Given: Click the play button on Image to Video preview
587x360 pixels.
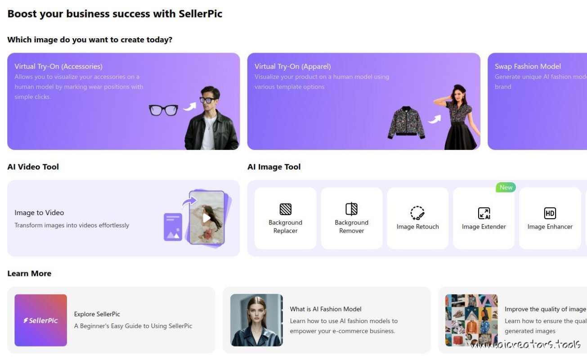Looking at the screenshot, I should (x=207, y=218).
